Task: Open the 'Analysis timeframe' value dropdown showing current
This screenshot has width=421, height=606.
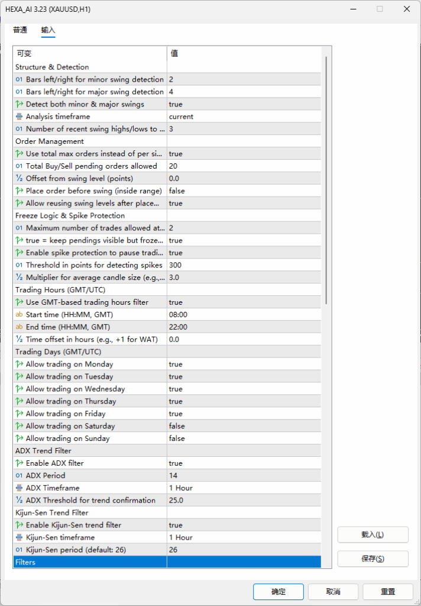Action: pyautogui.click(x=244, y=117)
